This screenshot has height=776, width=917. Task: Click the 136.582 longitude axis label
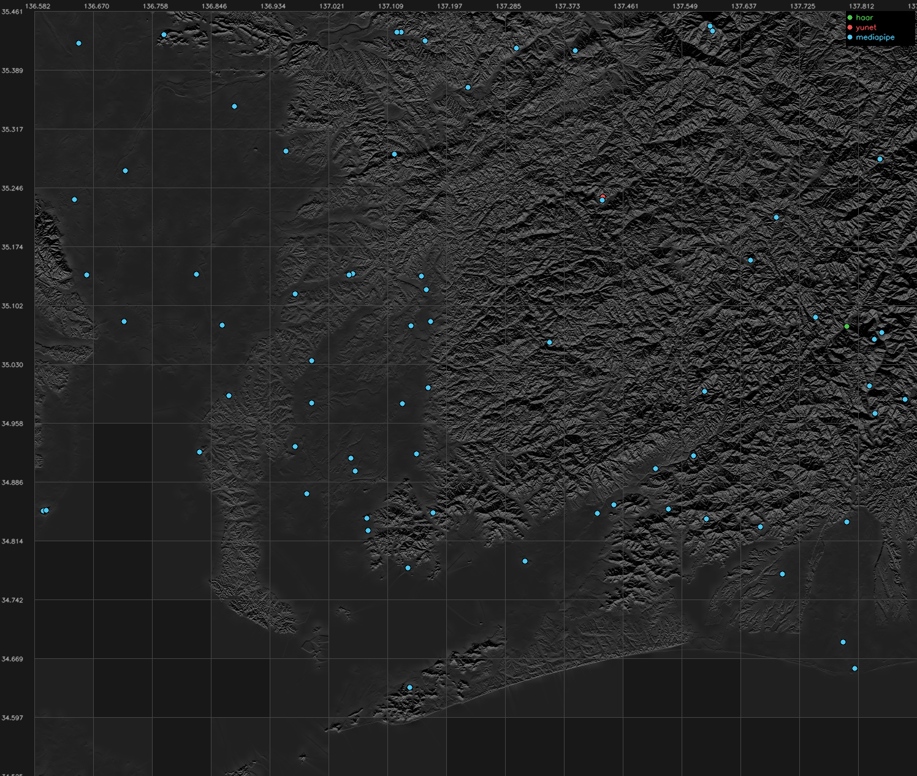point(38,6)
